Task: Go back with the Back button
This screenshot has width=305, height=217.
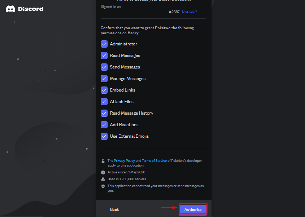Action: (x=114, y=209)
